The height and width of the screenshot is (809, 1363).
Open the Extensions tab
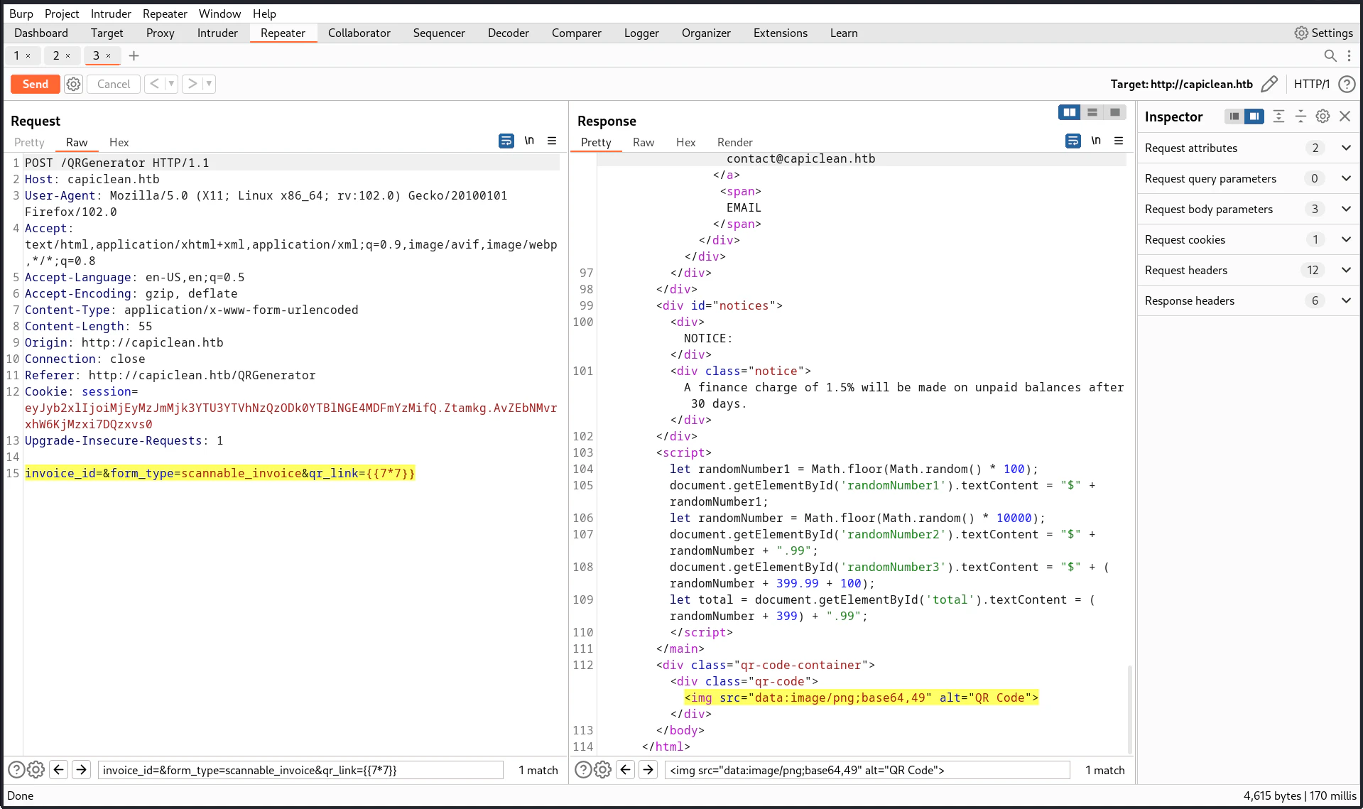(781, 33)
